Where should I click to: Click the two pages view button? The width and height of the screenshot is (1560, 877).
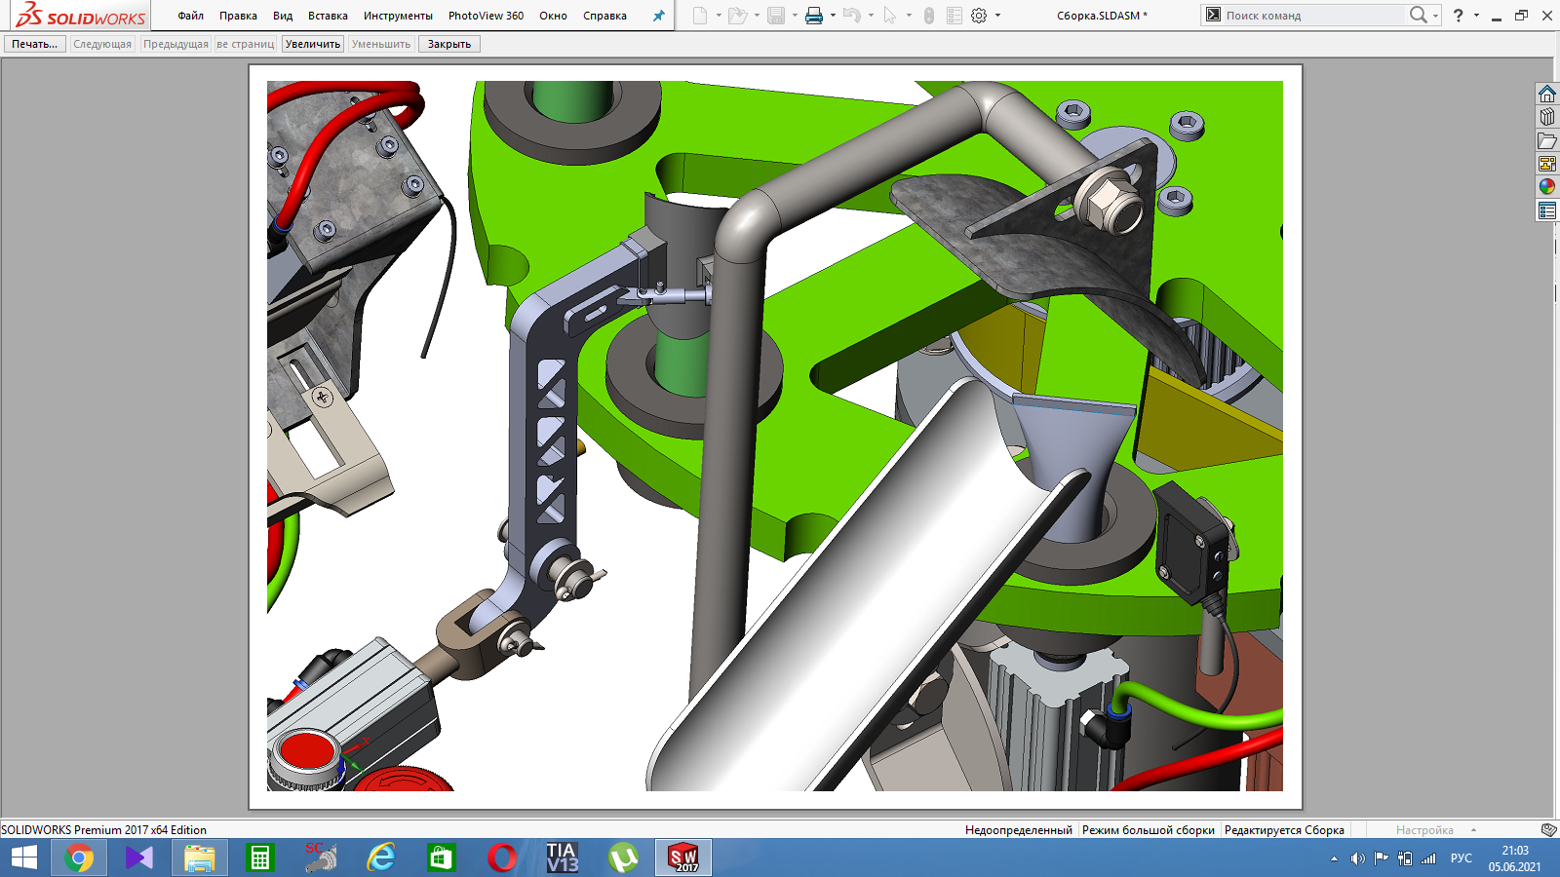(x=246, y=44)
